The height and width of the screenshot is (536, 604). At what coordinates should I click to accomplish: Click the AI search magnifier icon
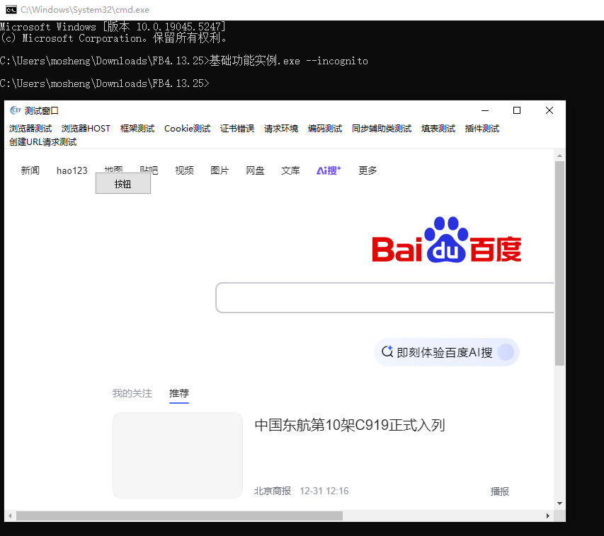387,351
